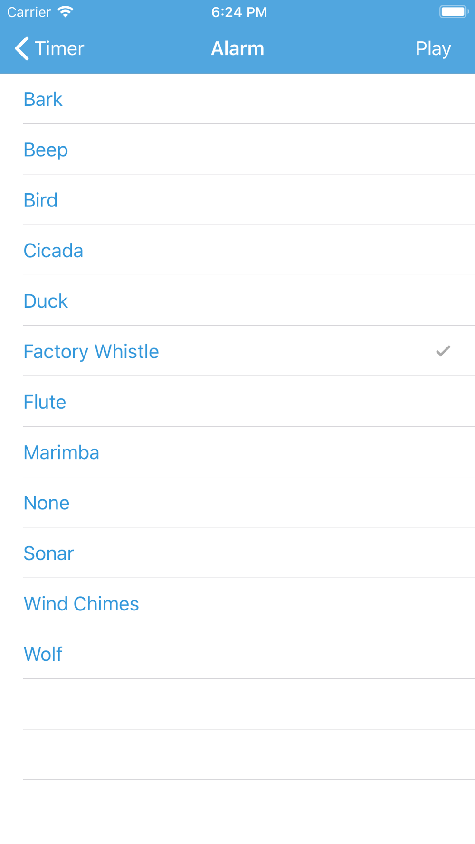Play the selected alarm sound
Viewport: 475px width, 844px height.
(433, 48)
